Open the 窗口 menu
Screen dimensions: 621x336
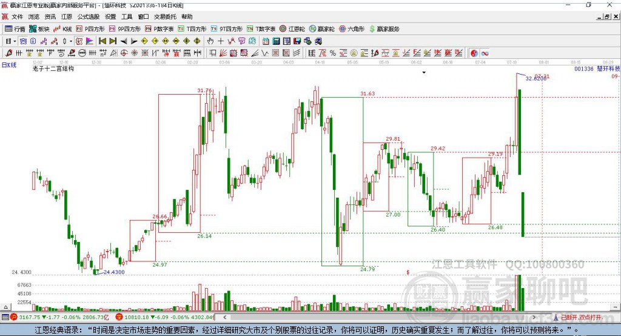tap(143, 16)
